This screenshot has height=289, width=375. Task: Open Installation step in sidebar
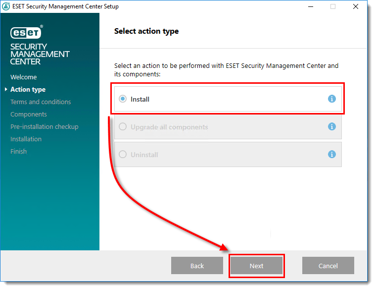click(x=26, y=139)
